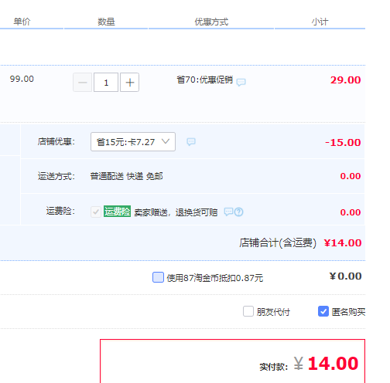Click the quantity input field showing 1
The width and height of the screenshot is (390, 383).
(x=106, y=83)
